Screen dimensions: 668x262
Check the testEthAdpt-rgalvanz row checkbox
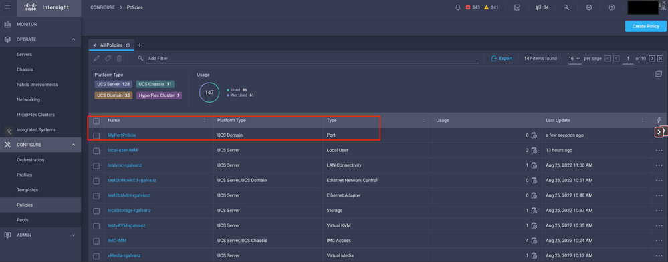[x=96, y=195]
